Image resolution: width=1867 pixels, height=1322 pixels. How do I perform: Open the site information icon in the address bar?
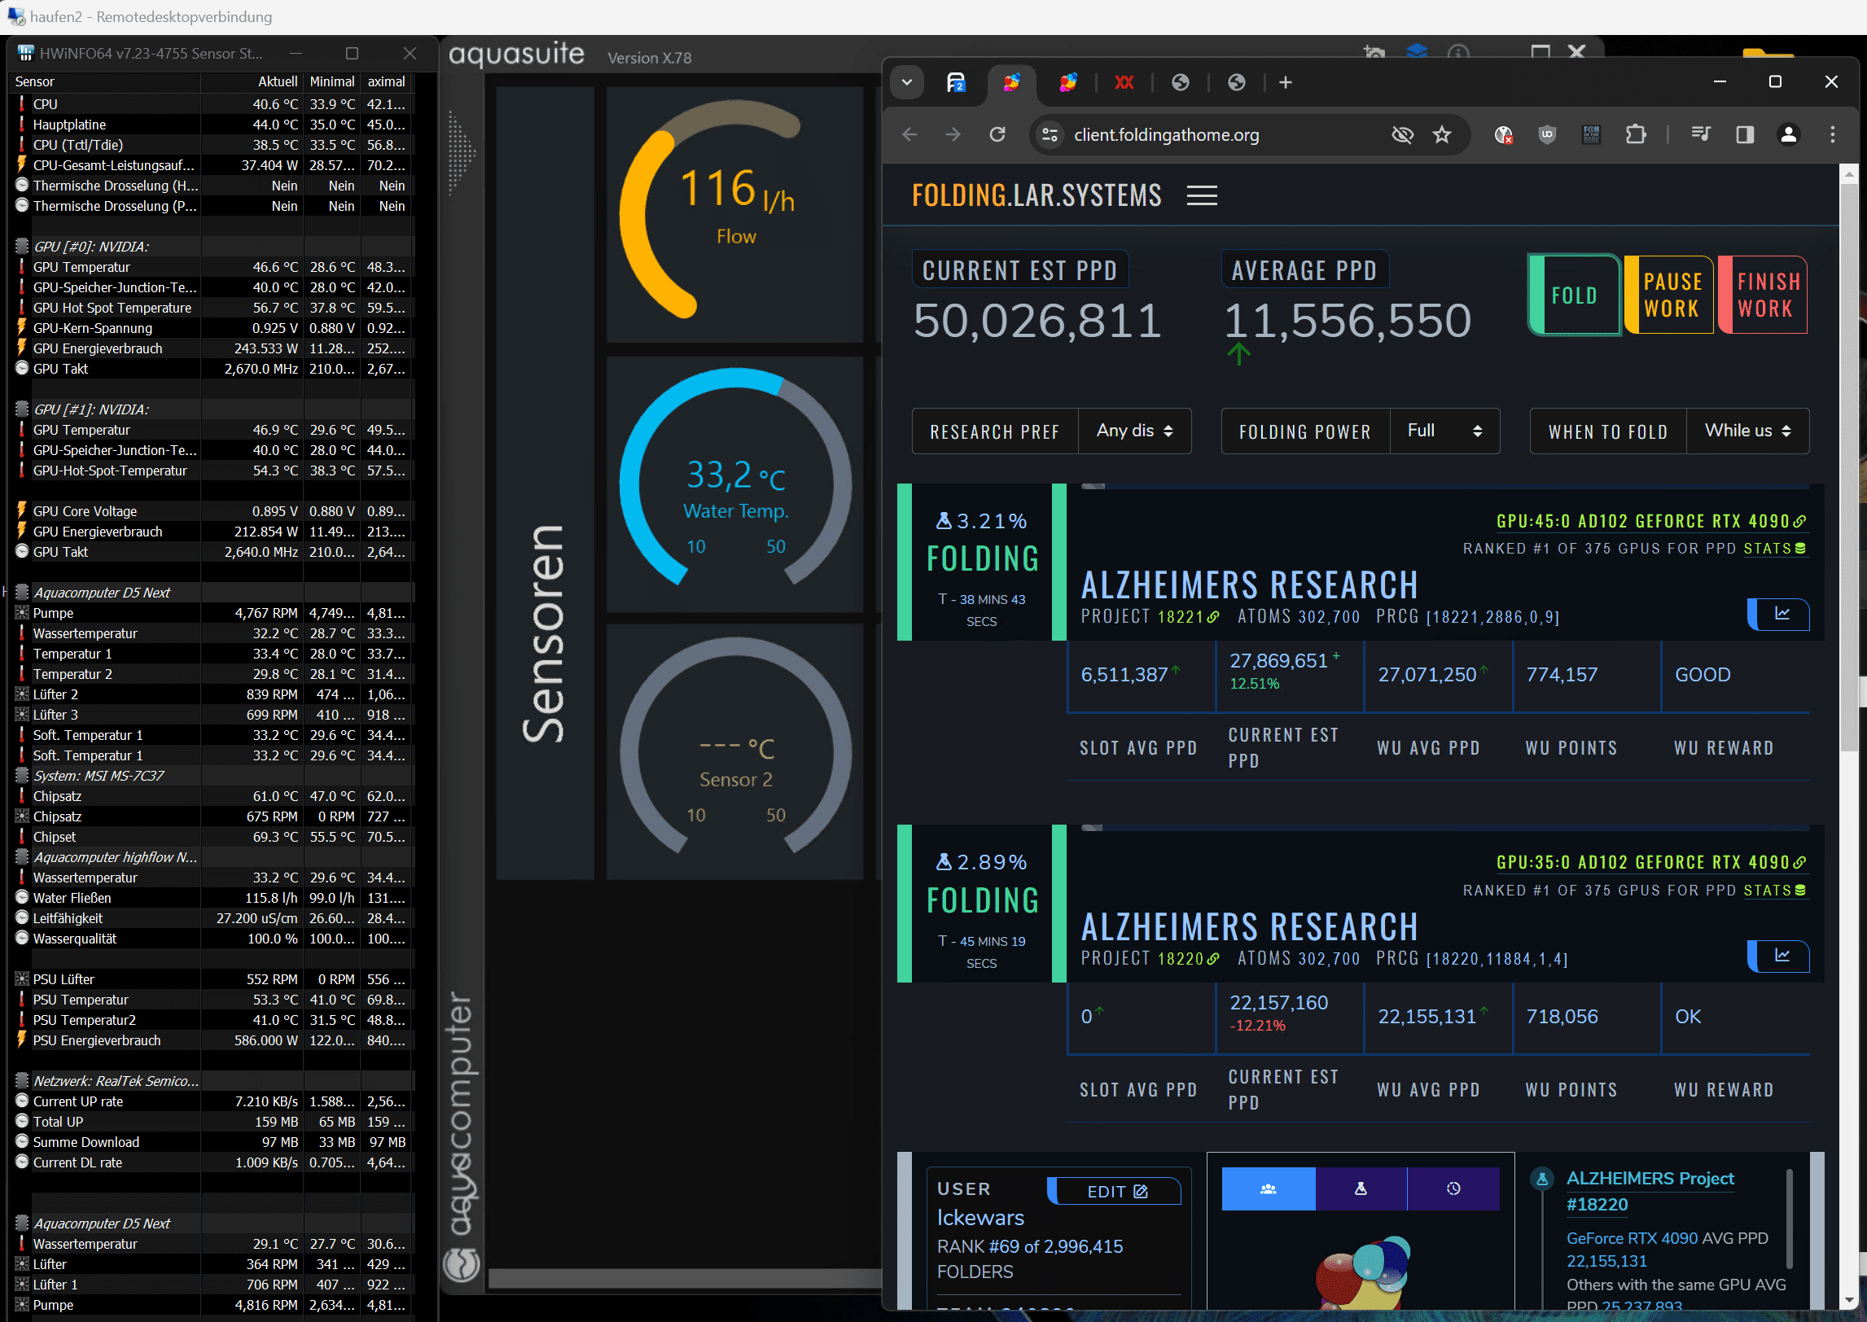[x=1050, y=134]
